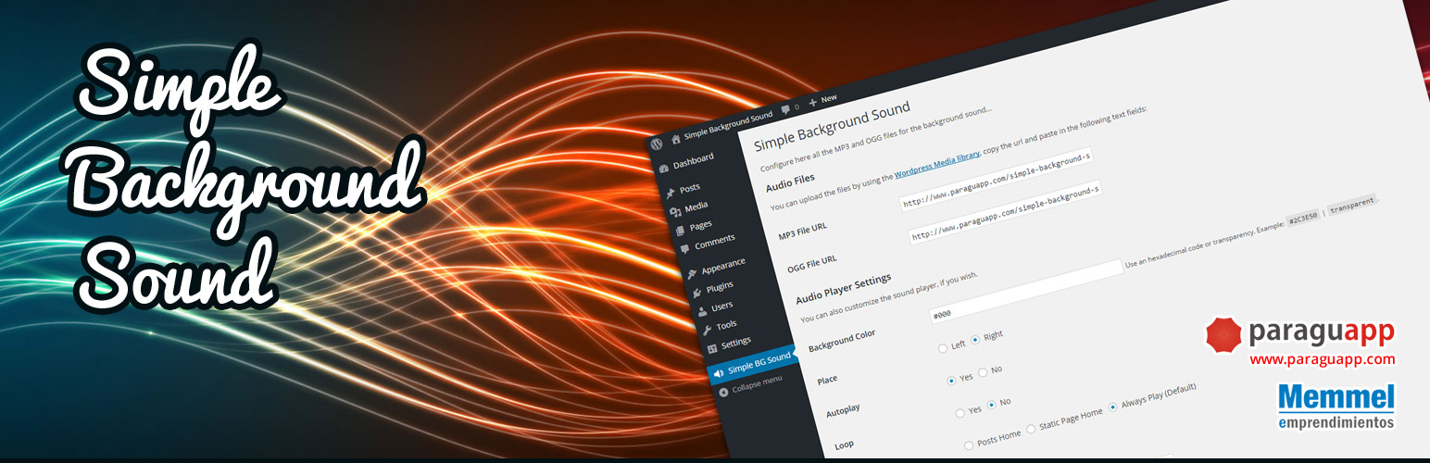The height and width of the screenshot is (463, 1430).
Task: Click the WordPress logo in admin bar
Action: tap(656, 144)
